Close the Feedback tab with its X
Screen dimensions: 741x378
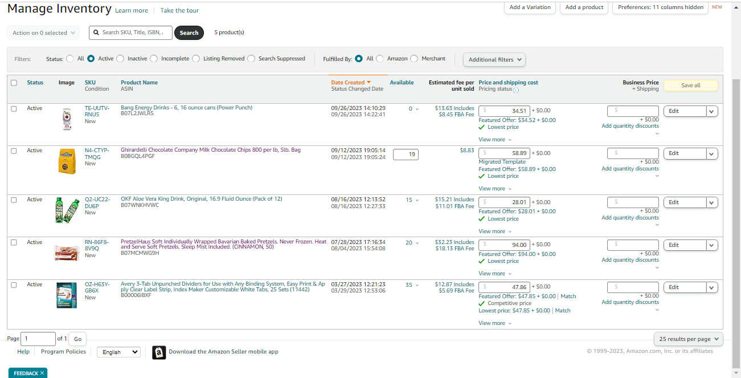[x=42, y=373]
